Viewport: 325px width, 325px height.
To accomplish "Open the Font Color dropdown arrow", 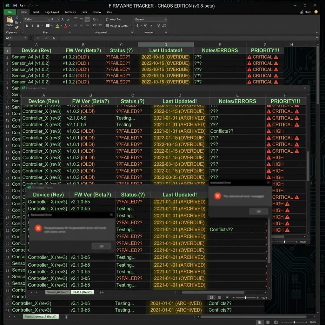I will 69,26.
